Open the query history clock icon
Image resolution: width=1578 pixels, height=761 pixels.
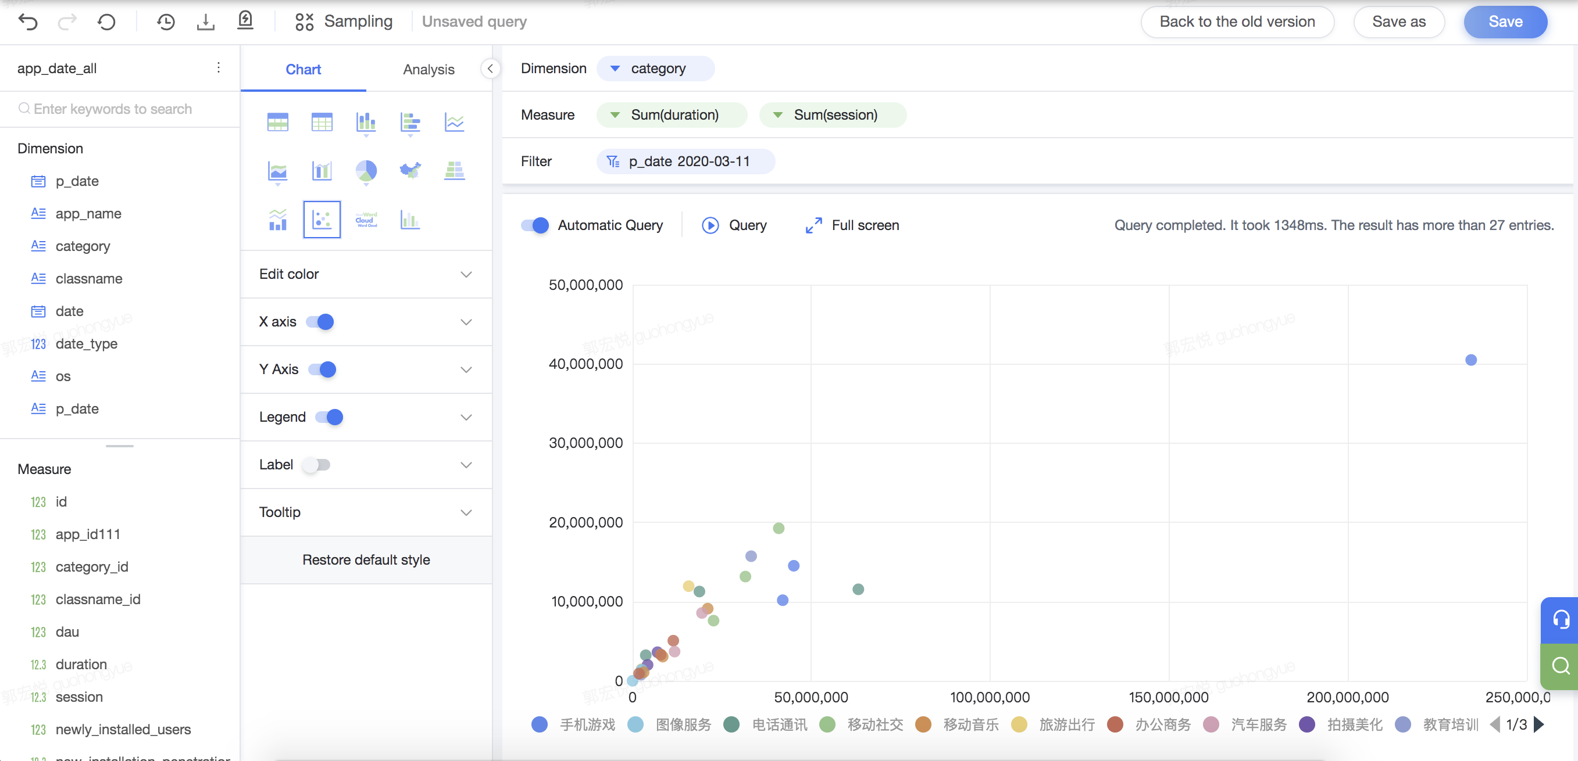165,22
